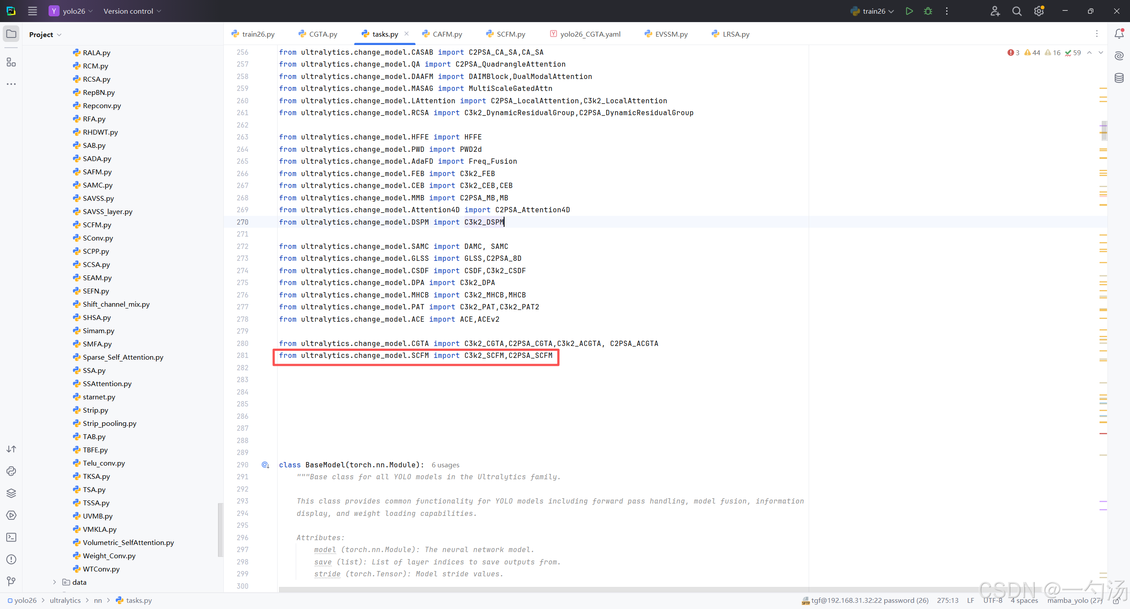The width and height of the screenshot is (1130, 609).
Task: Open the Terminal tool window
Action: point(11,537)
